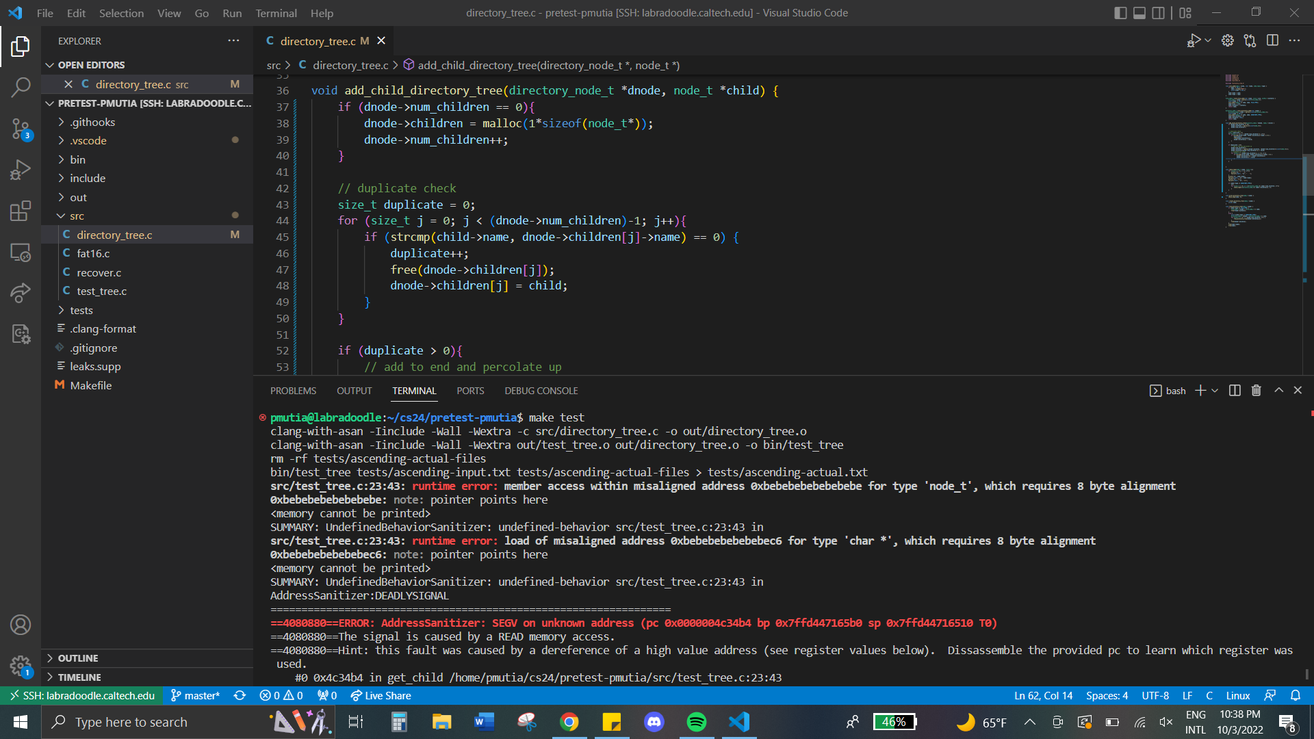Open Remote Explorer view
This screenshot has width=1314, height=739.
pos(21,252)
